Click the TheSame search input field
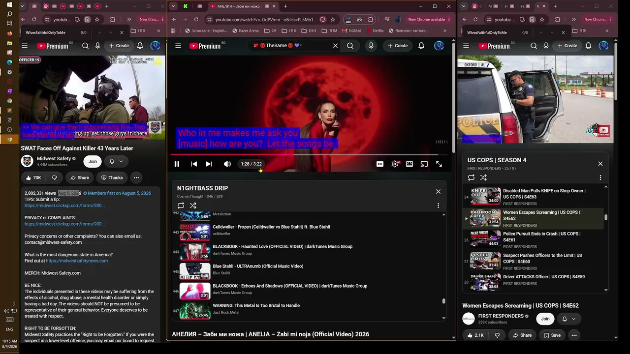The image size is (630, 354). click(x=290, y=46)
